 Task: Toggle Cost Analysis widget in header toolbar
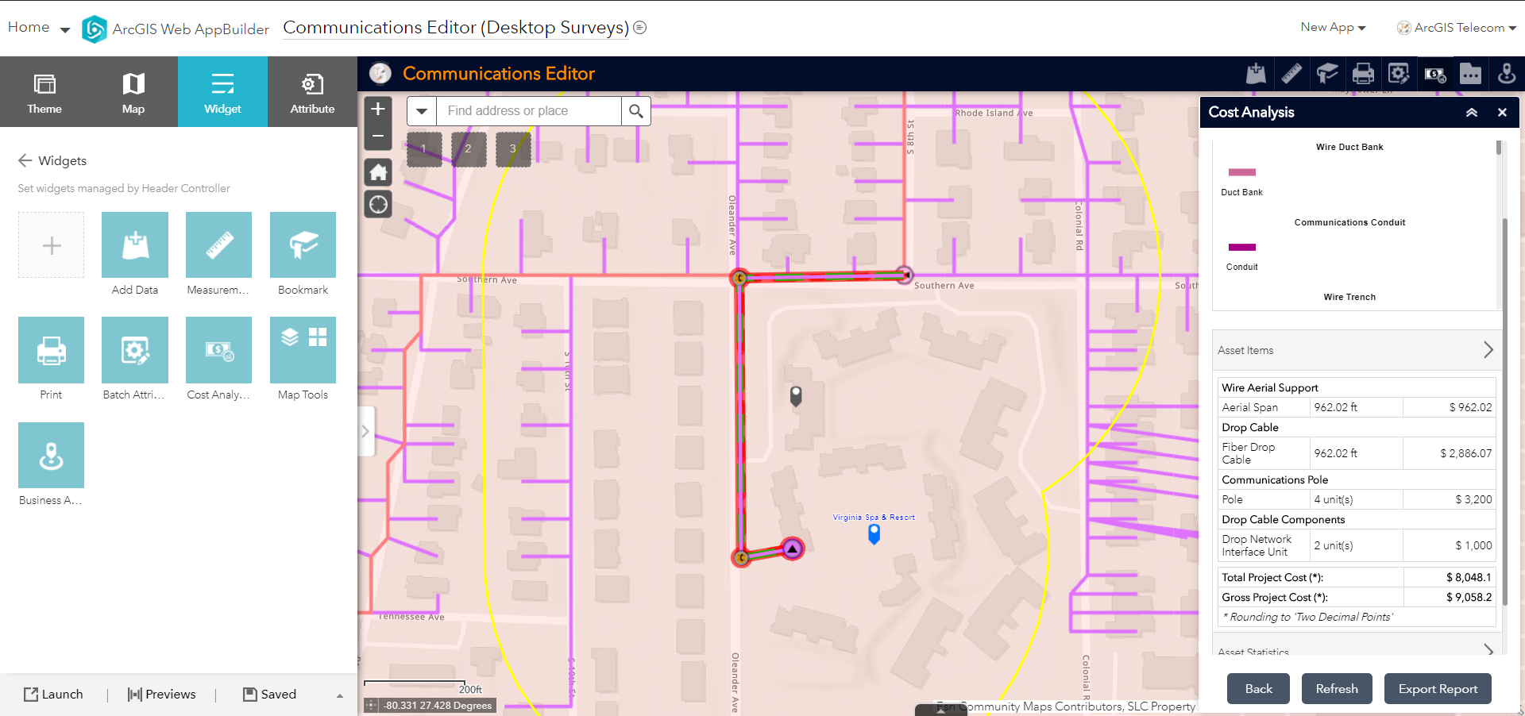pyautogui.click(x=1434, y=74)
